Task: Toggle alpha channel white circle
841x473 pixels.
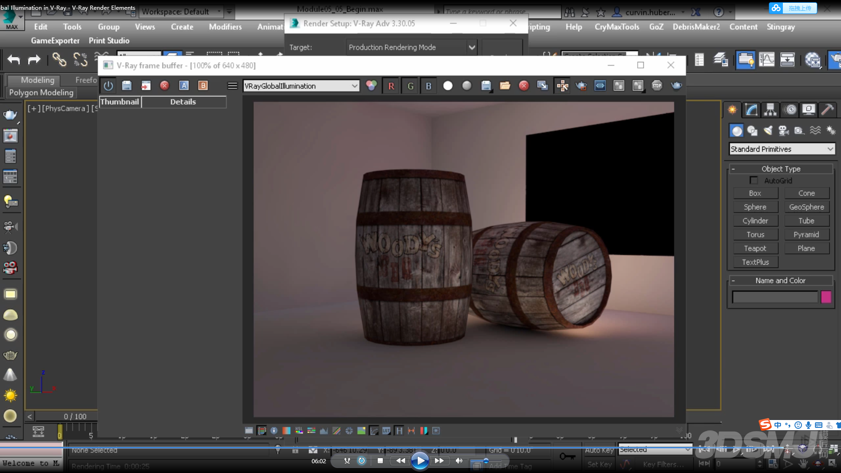Action: pos(448,86)
